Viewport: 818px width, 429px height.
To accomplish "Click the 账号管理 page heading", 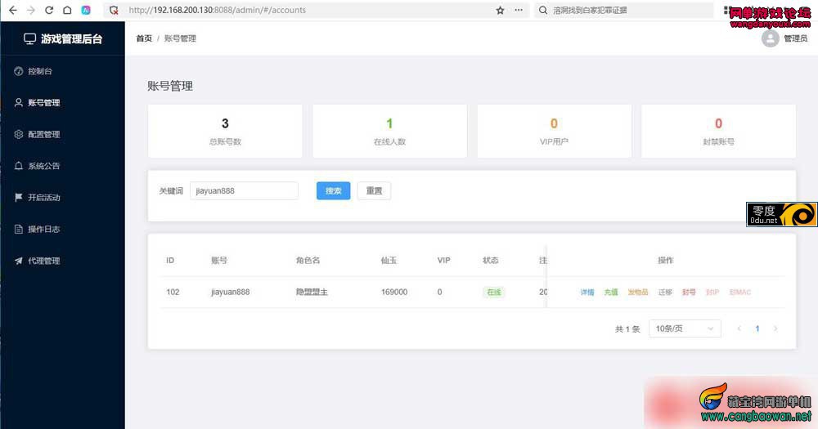I will pos(170,86).
